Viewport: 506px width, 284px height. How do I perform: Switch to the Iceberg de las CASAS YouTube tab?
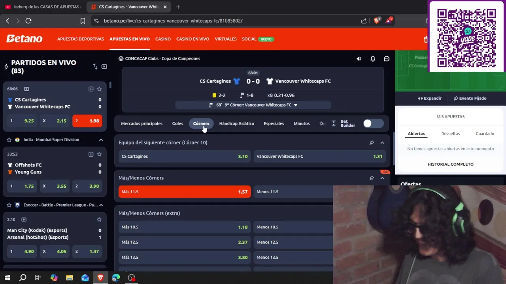click(x=43, y=7)
